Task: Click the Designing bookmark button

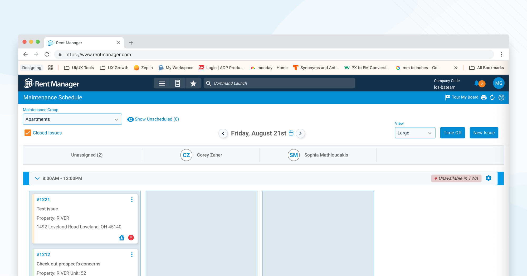Action: pyautogui.click(x=32, y=68)
